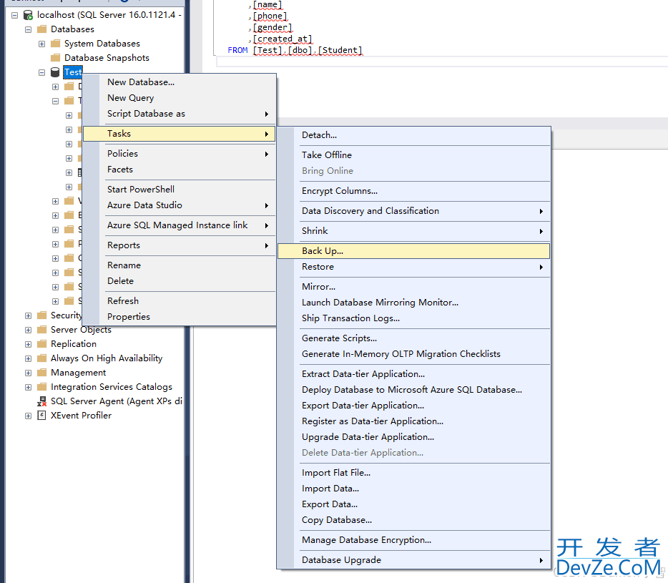668x583 pixels.
Task: Select Back Up... task
Action: pos(413,251)
